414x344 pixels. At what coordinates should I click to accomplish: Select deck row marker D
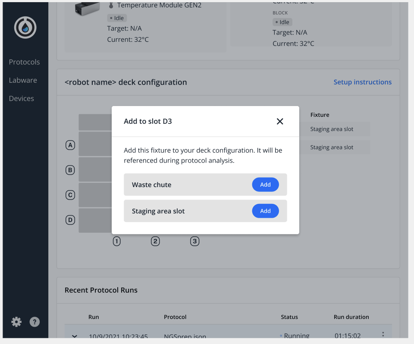[70, 220]
